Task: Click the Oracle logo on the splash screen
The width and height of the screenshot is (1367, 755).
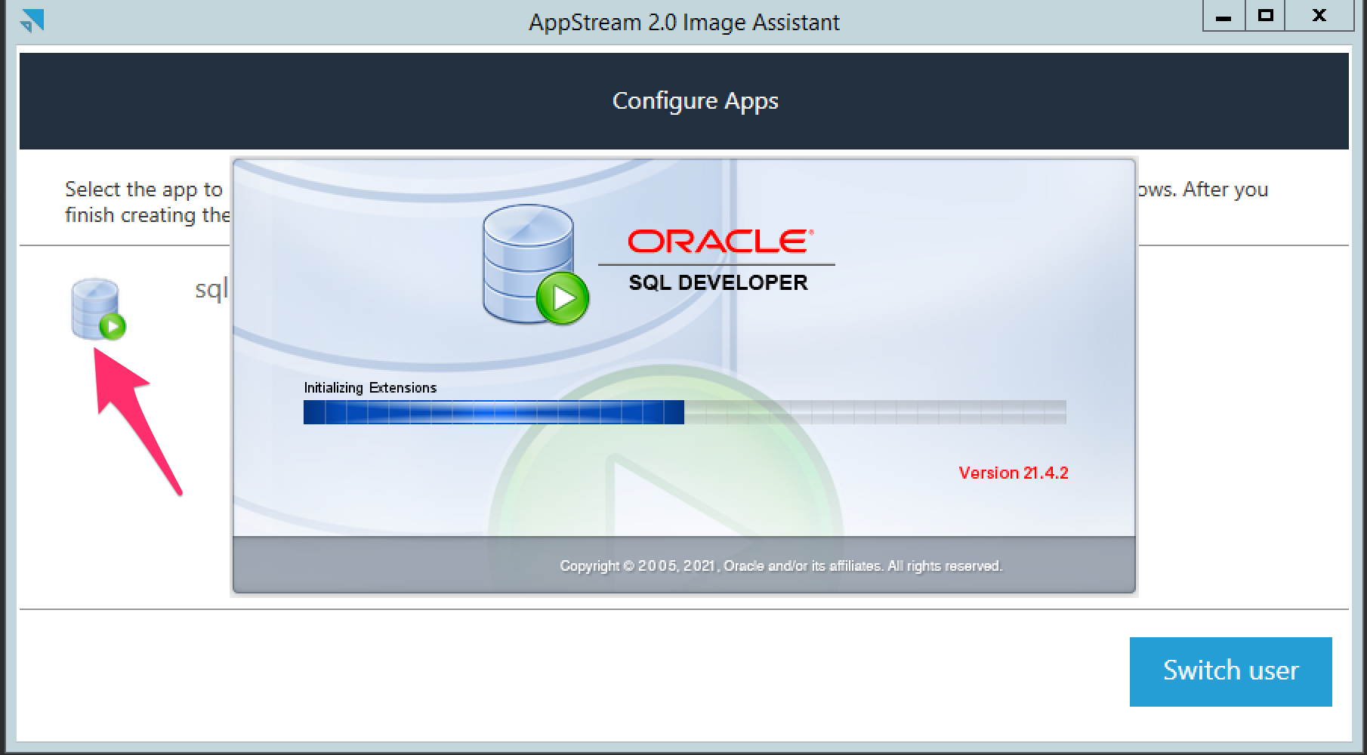Action: (x=720, y=242)
